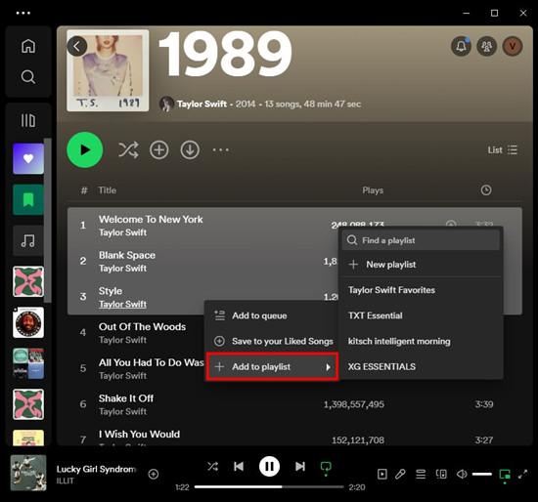Open the bearded face podcast thumbnail in sidebar

coord(28,322)
